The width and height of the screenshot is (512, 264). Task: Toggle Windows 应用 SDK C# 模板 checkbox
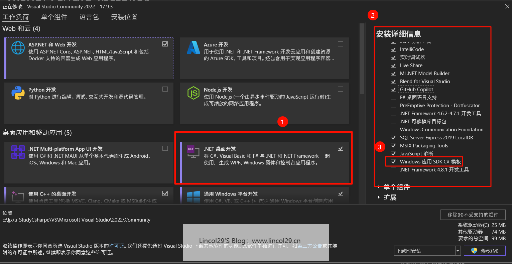[393, 161]
